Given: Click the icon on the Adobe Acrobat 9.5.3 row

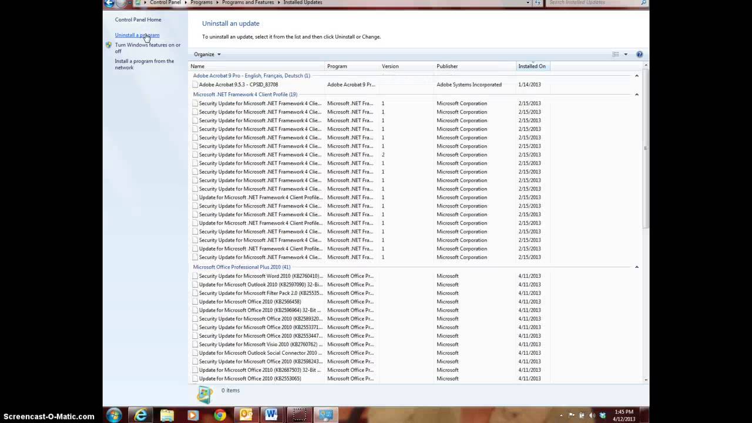Looking at the screenshot, I should pyautogui.click(x=195, y=85).
